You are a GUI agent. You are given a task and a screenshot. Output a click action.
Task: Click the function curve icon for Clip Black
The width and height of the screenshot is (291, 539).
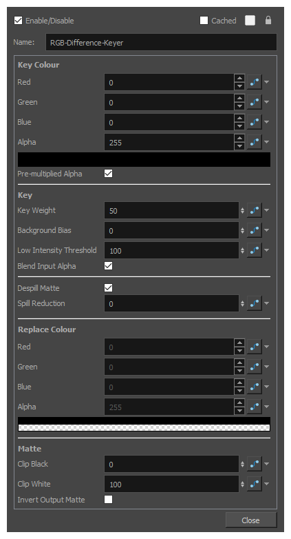[255, 464]
